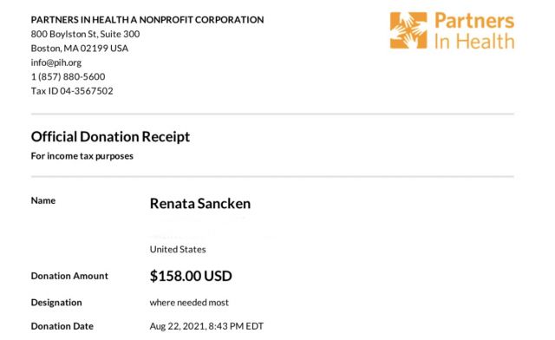Click the Aug 22, 2021 donation timestamp
The width and height of the screenshot is (555, 340).
(206, 326)
